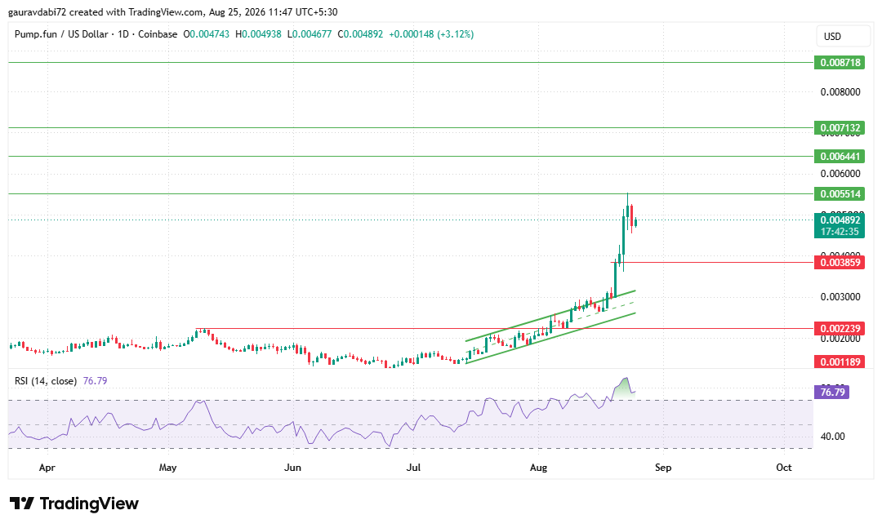The width and height of the screenshot is (882, 528).
Task: Click the green horizontal line at 0.008718
Action: pyautogui.click(x=411, y=62)
